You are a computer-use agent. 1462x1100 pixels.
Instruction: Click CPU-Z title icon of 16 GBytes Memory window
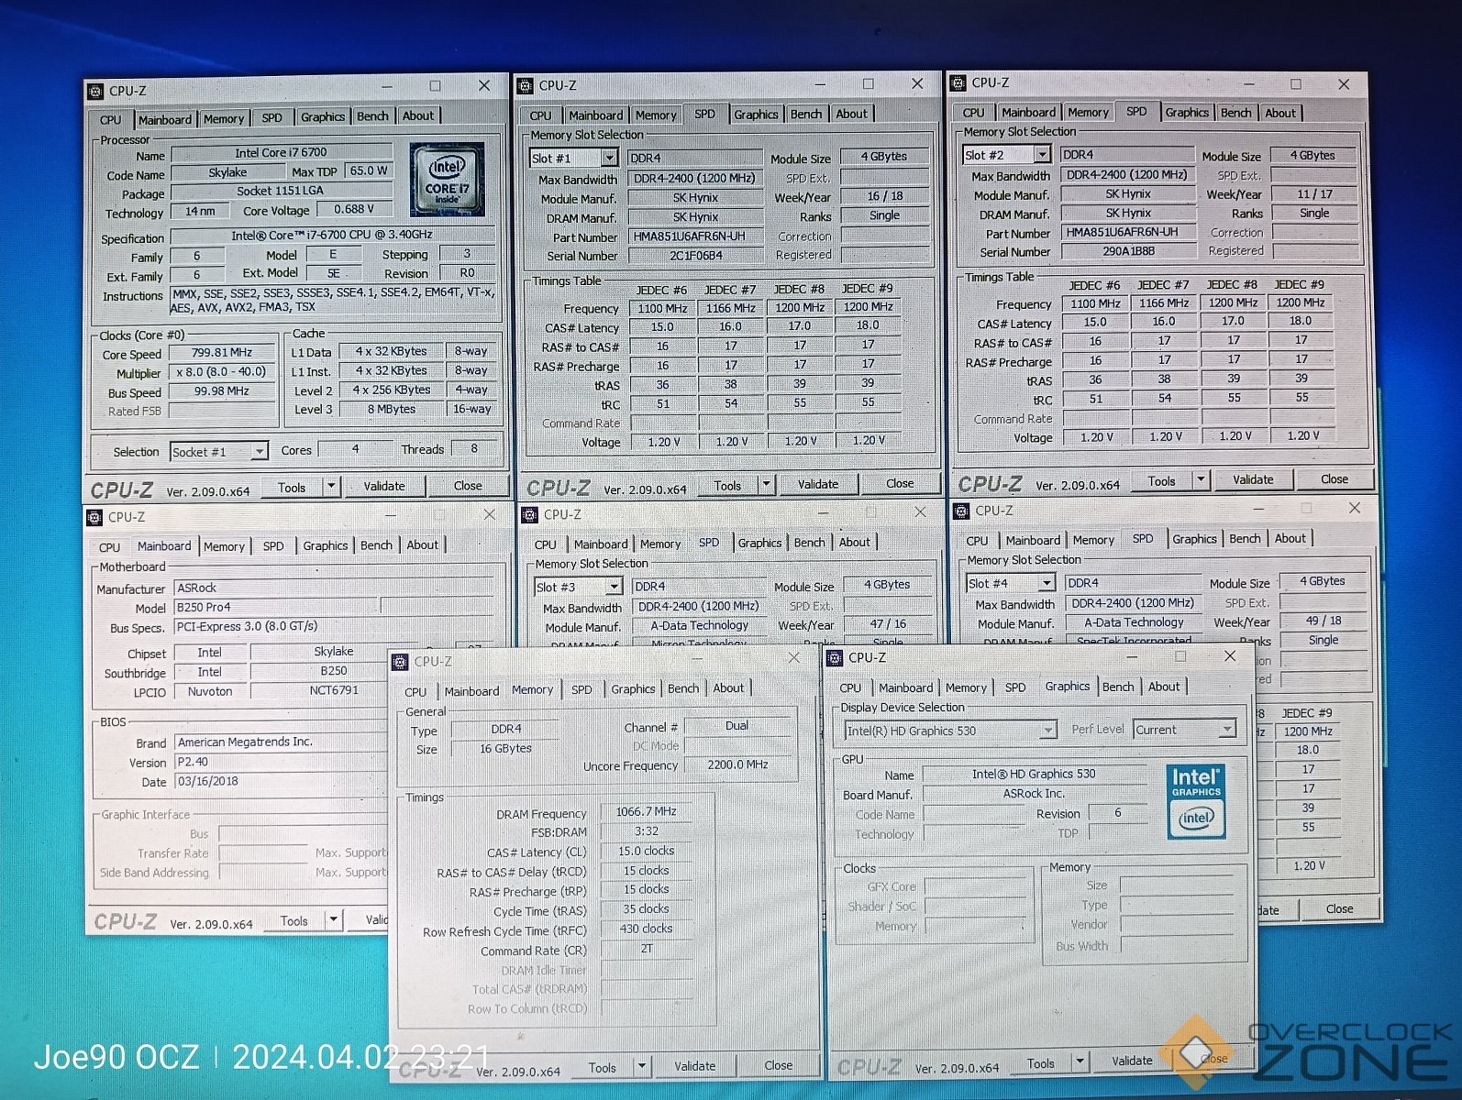click(x=400, y=661)
